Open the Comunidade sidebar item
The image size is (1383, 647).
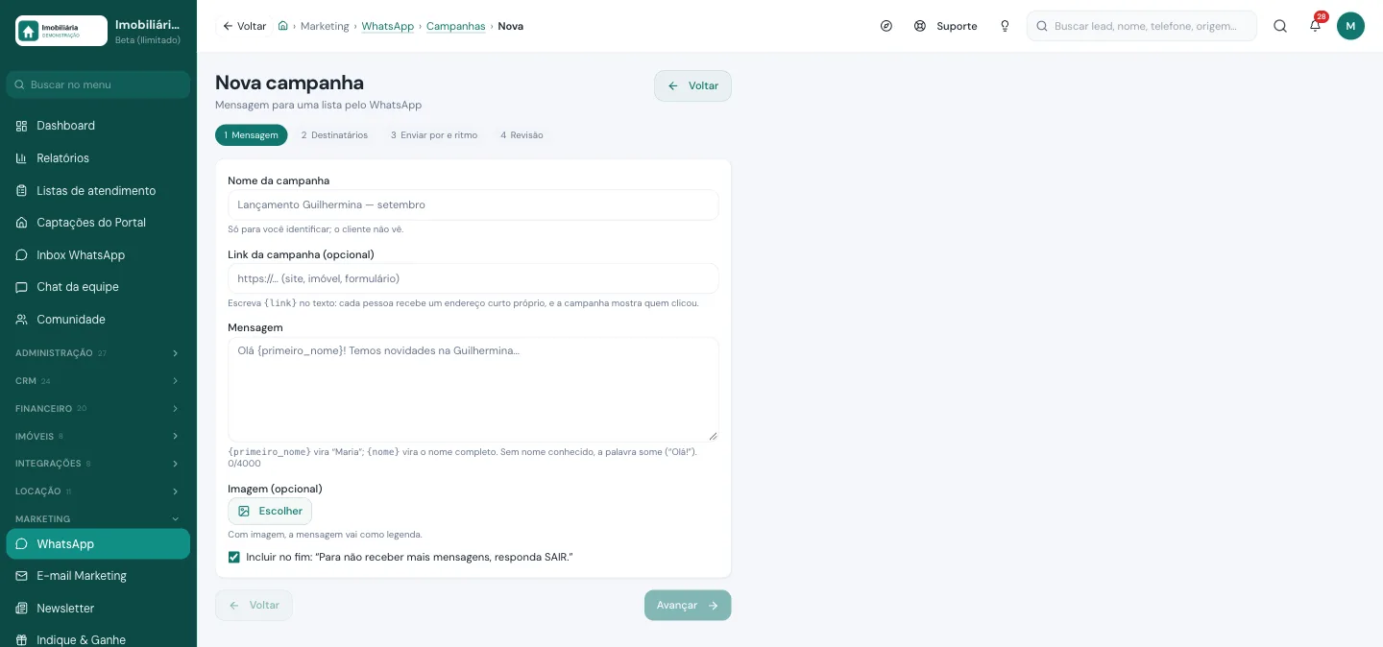[x=98, y=320]
